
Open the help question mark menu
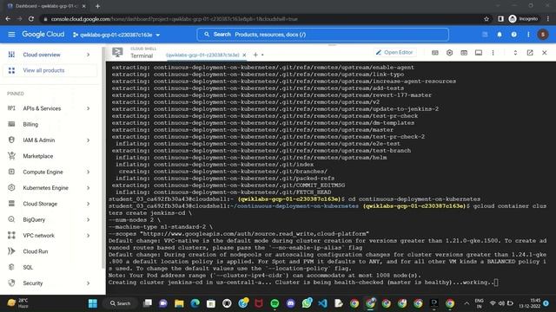(513, 35)
